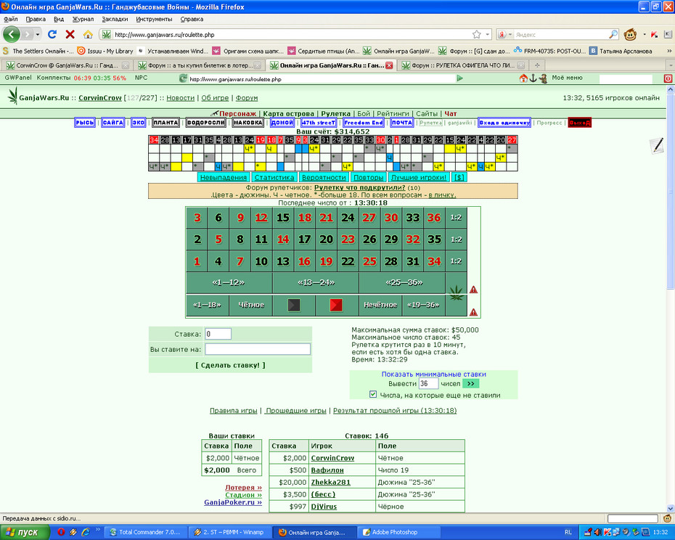
Task: Open the Невыпадения link
Action: pos(223,177)
